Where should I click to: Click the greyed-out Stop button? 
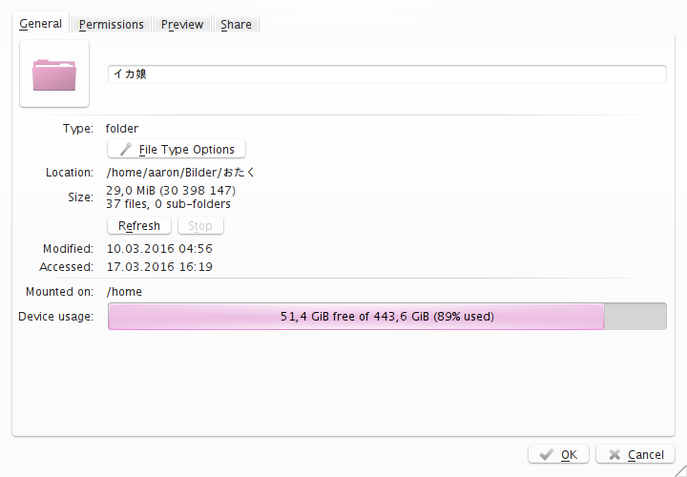coord(200,225)
